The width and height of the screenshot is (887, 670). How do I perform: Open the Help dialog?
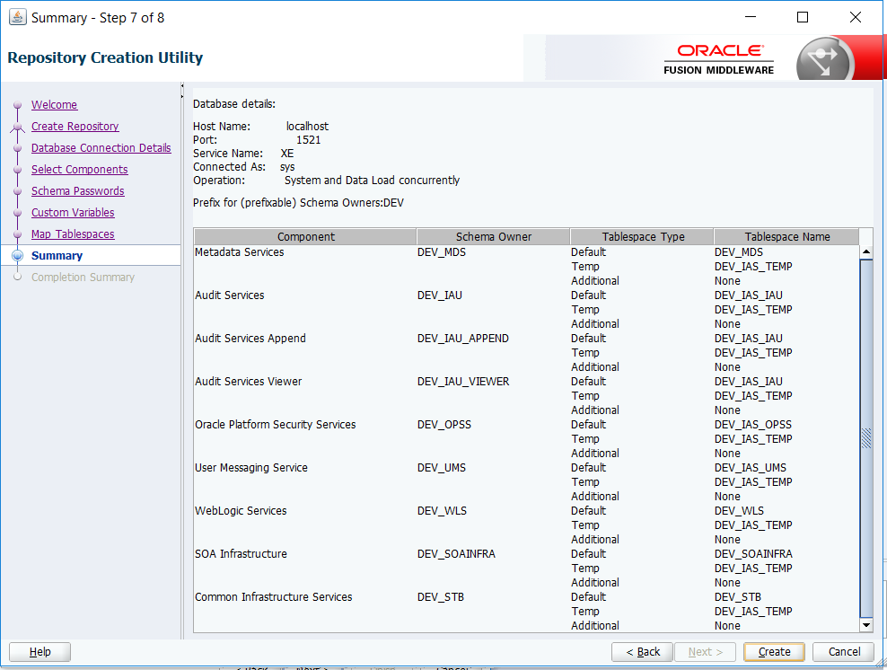(39, 651)
